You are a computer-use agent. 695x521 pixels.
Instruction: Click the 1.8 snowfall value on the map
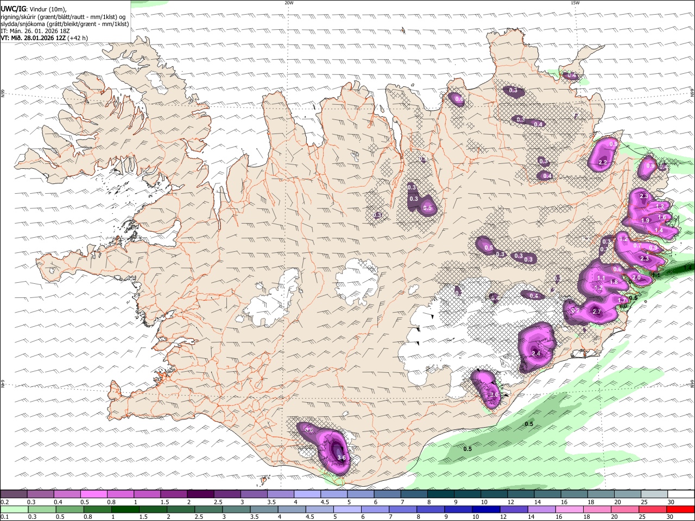coord(614,282)
